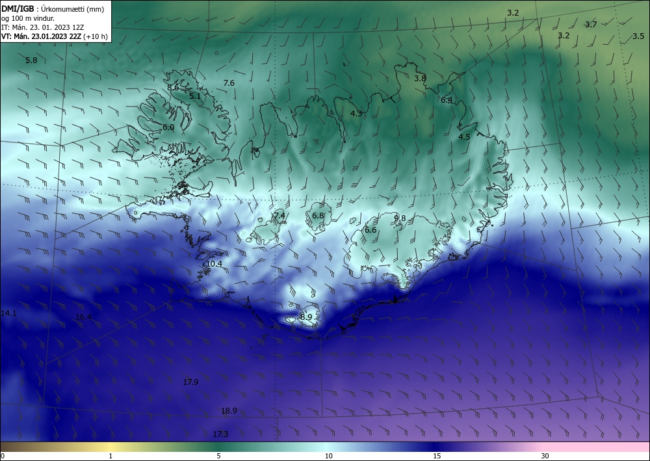Click the 30 tick on the colour scale
Screen dimensions: 650x461
point(545,456)
